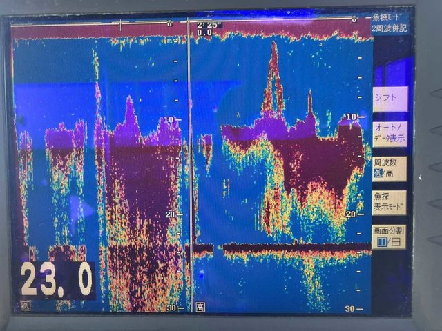442x331 pixels.
Task: Toggle the 画面分割 split screen button
Action: click(x=390, y=237)
